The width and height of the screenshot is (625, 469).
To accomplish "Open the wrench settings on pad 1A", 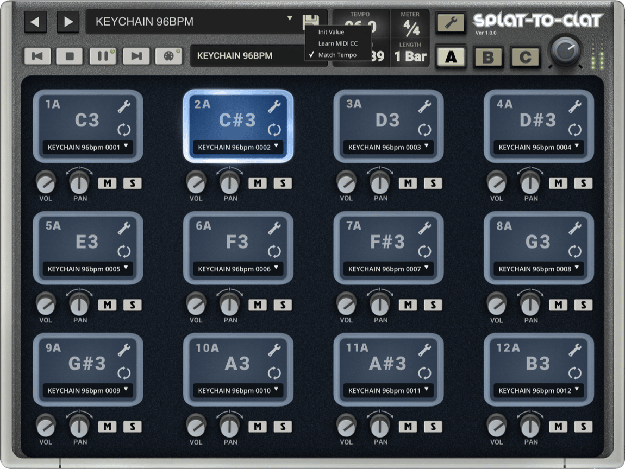I will click(124, 107).
